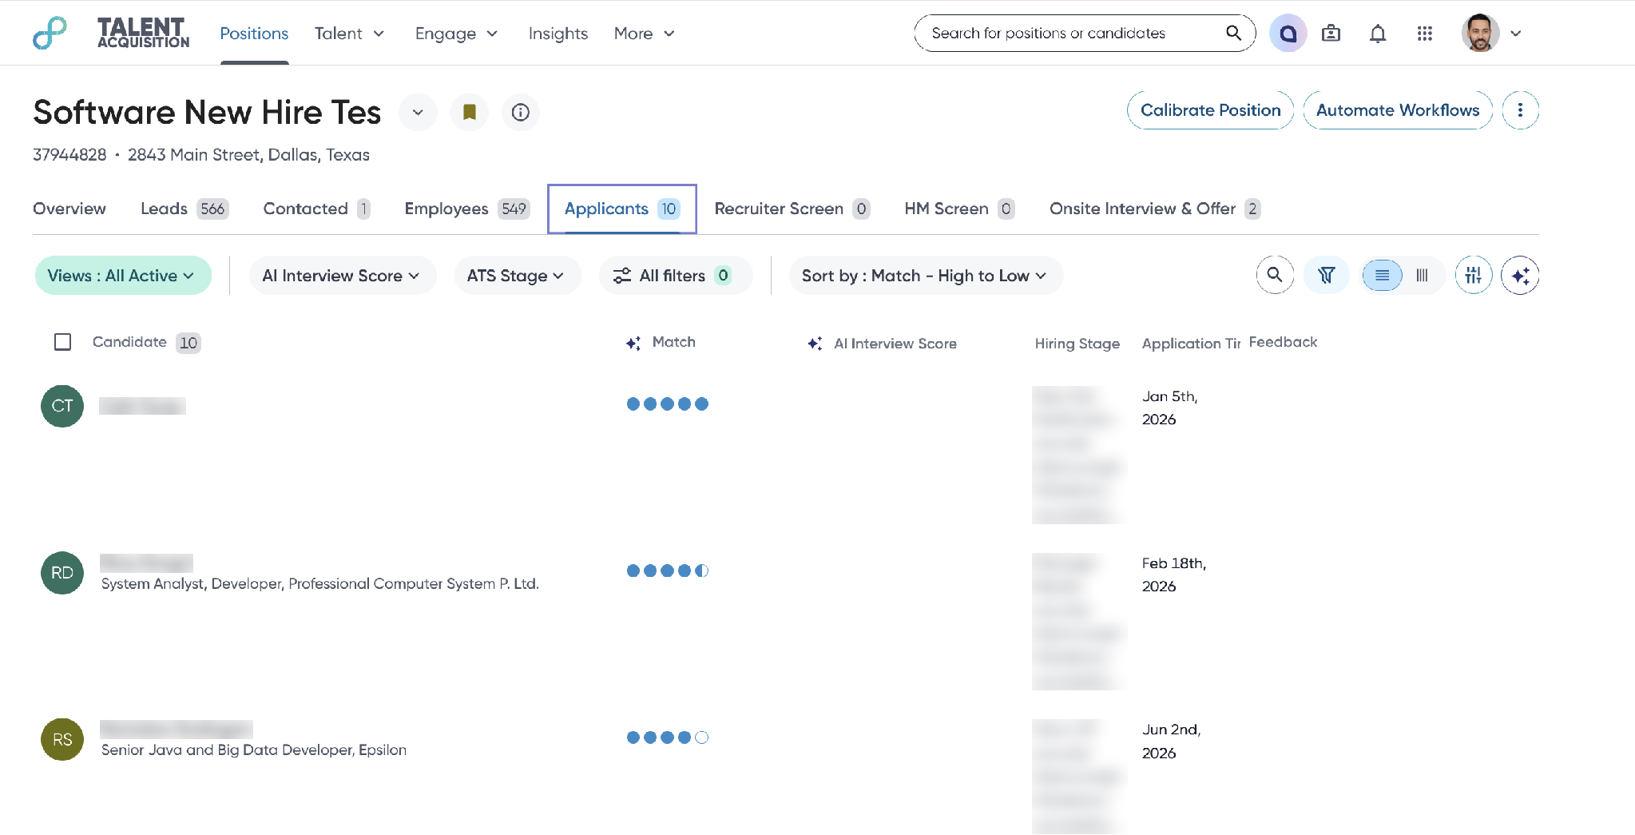Switch to list view layout
The image size is (1635, 835).
coord(1383,276)
